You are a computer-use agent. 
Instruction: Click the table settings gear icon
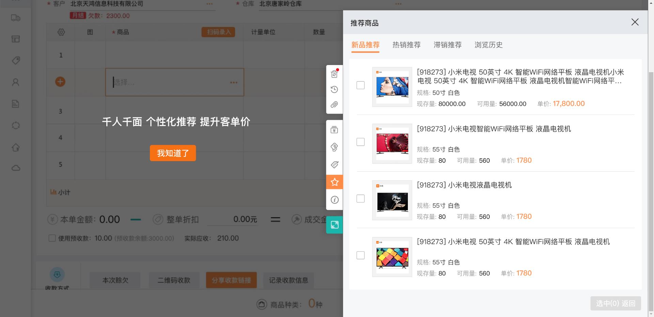61,32
